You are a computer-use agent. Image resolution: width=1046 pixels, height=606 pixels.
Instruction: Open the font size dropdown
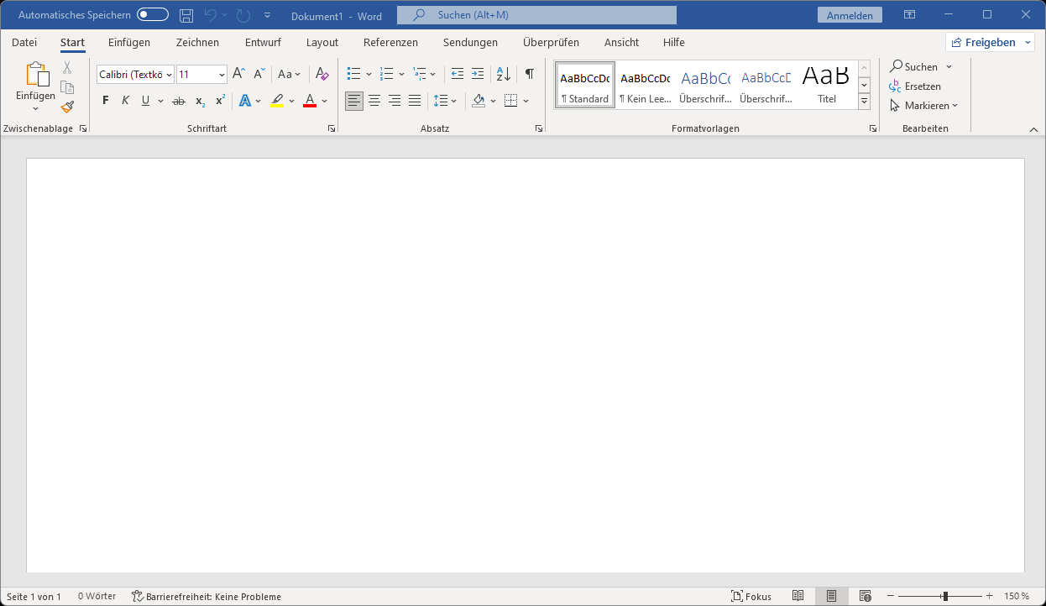tap(222, 75)
